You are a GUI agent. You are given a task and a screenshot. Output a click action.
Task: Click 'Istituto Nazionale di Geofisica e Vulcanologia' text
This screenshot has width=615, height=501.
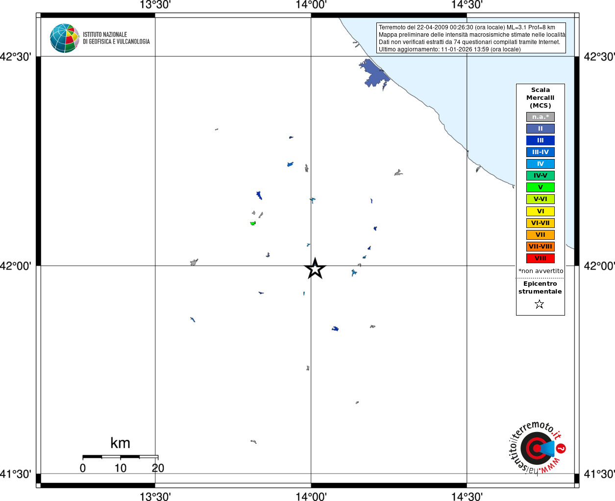coord(116,38)
